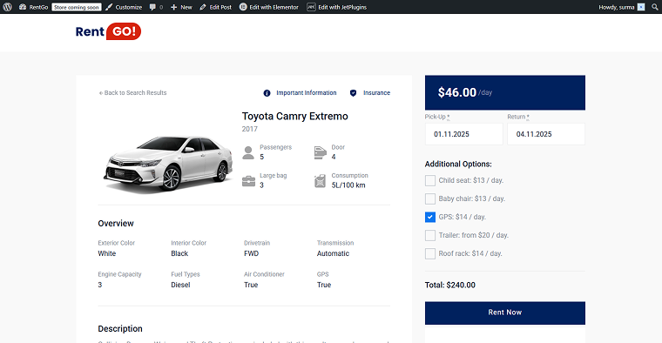Open Important Information link

307,93
